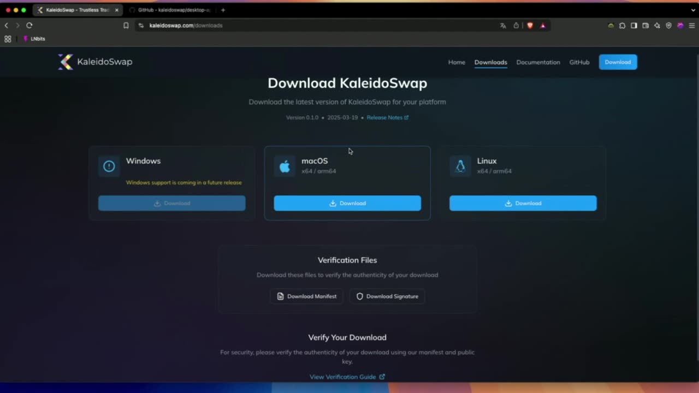Open the Home nav item
The height and width of the screenshot is (393, 699).
pos(457,62)
